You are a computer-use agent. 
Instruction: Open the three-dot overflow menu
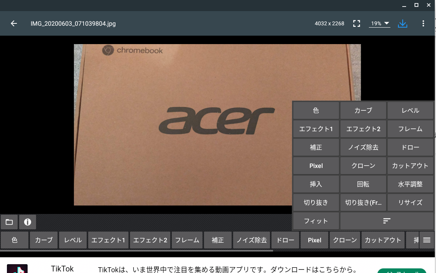(423, 24)
